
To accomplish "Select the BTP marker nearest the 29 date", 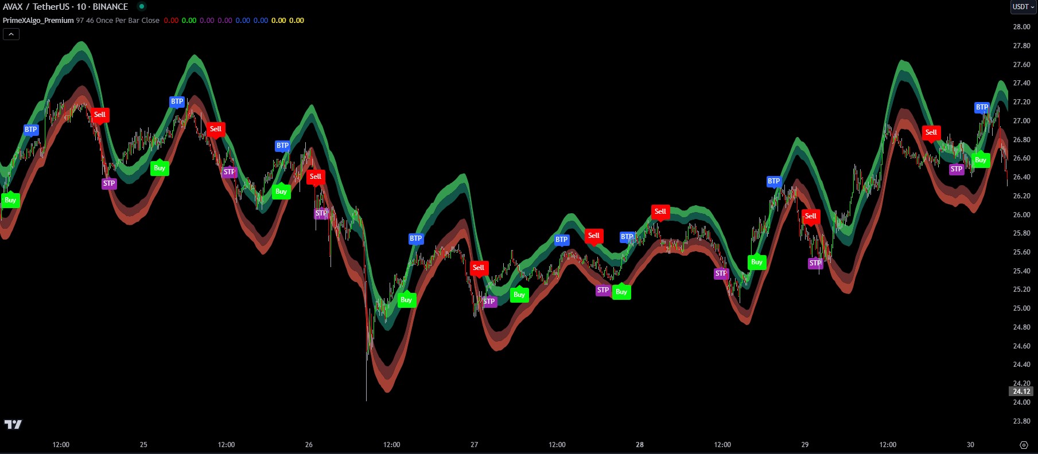I will [x=774, y=182].
